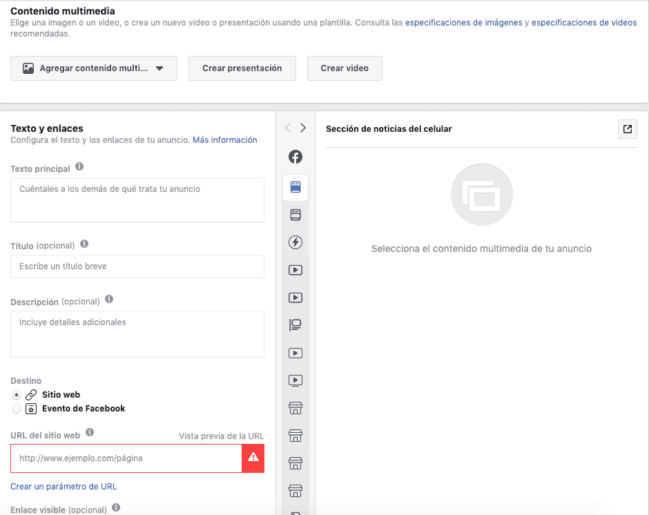Click the Sección de noticias del celular heading
Image resolution: width=649 pixels, height=515 pixels.
pyautogui.click(x=389, y=128)
